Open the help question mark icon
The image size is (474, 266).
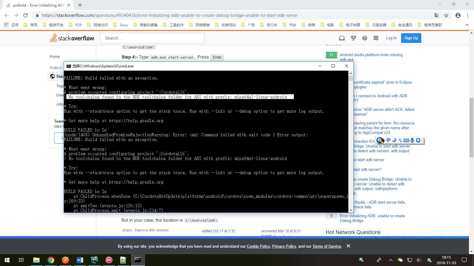[365, 38]
